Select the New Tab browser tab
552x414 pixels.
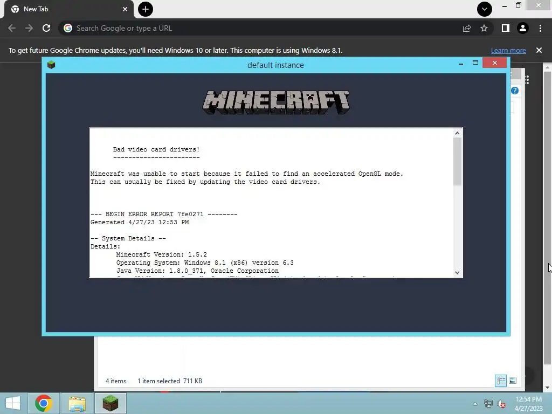click(69, 9)
